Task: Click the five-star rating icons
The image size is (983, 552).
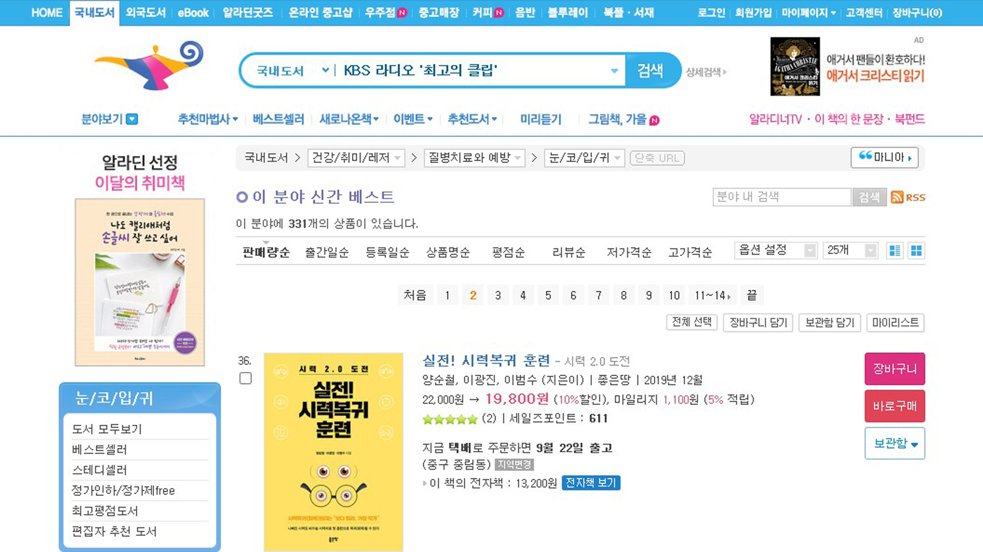Action: point(450,419)
